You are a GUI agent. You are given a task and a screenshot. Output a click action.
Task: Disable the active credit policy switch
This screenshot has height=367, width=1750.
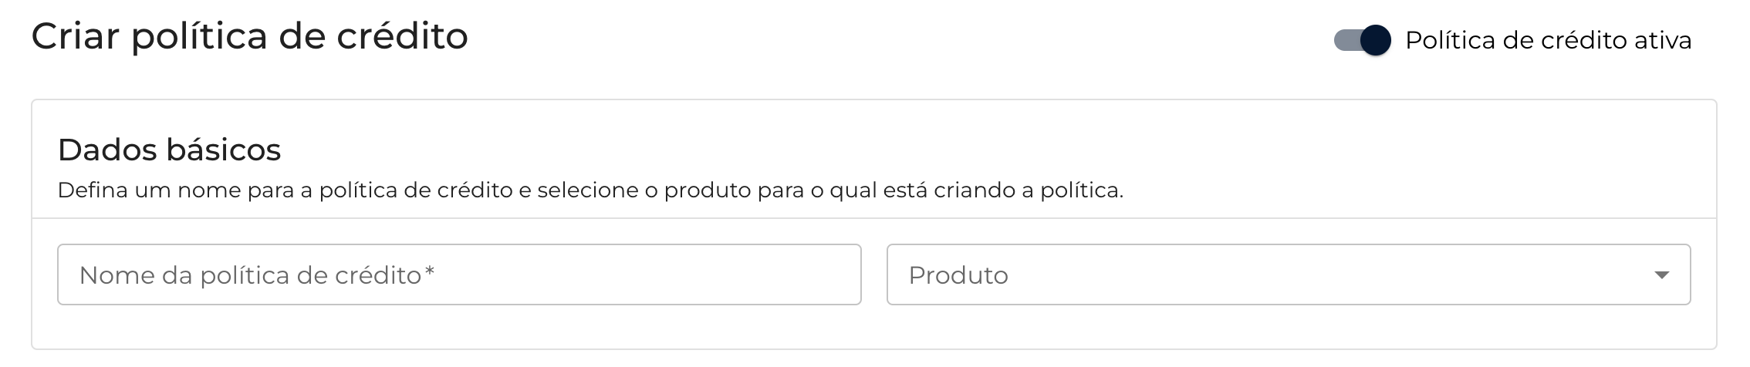point(1362,40)
